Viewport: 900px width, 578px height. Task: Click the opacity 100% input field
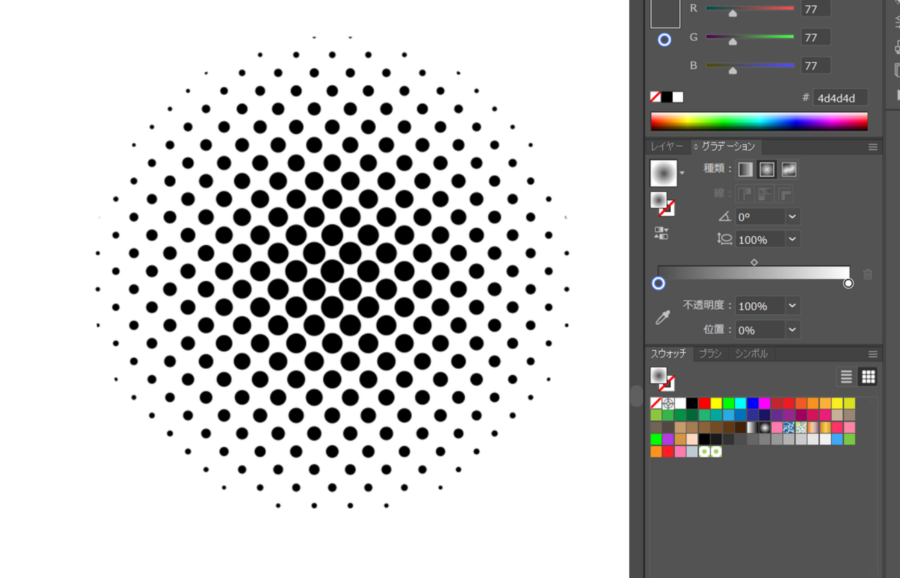tap(760, 306)
